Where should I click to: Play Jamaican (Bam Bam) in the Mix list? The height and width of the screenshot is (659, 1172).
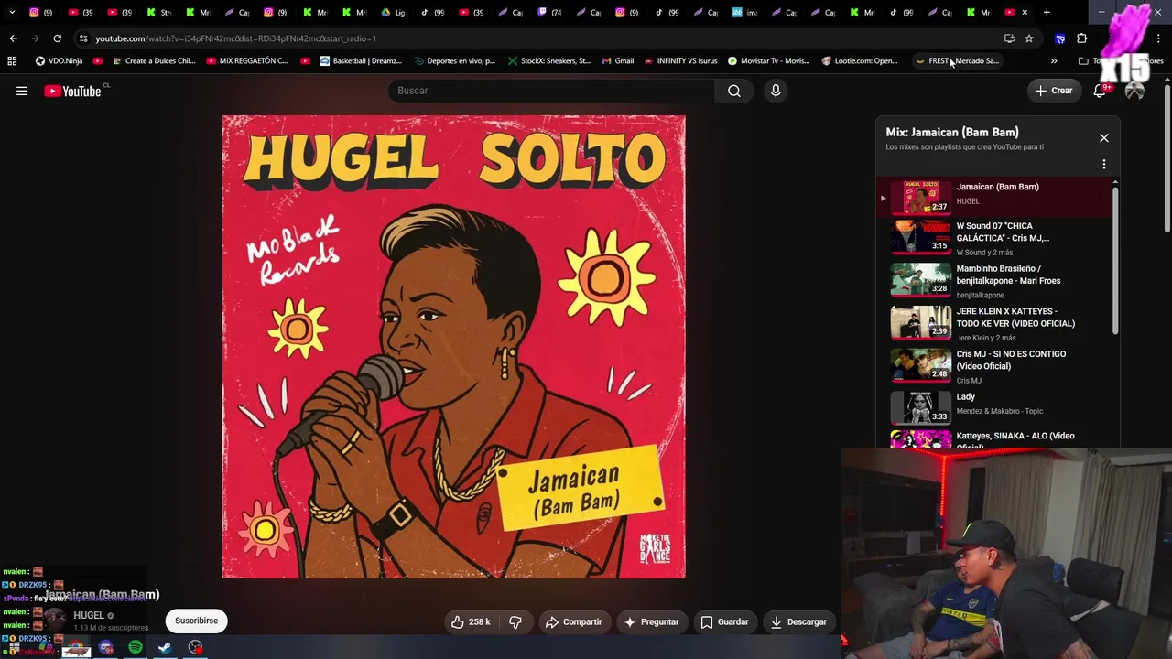(x=993, y=196)
